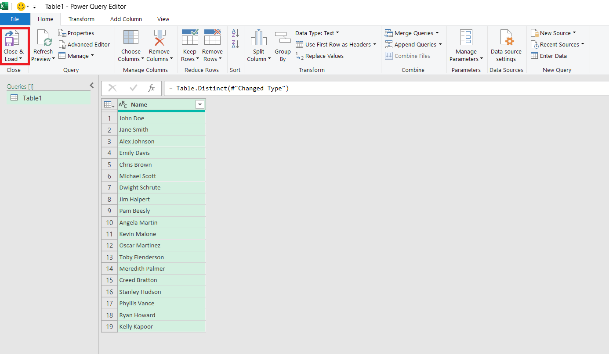
Task: Cancel the formula bar edit (X)
Action: (112, 88)
